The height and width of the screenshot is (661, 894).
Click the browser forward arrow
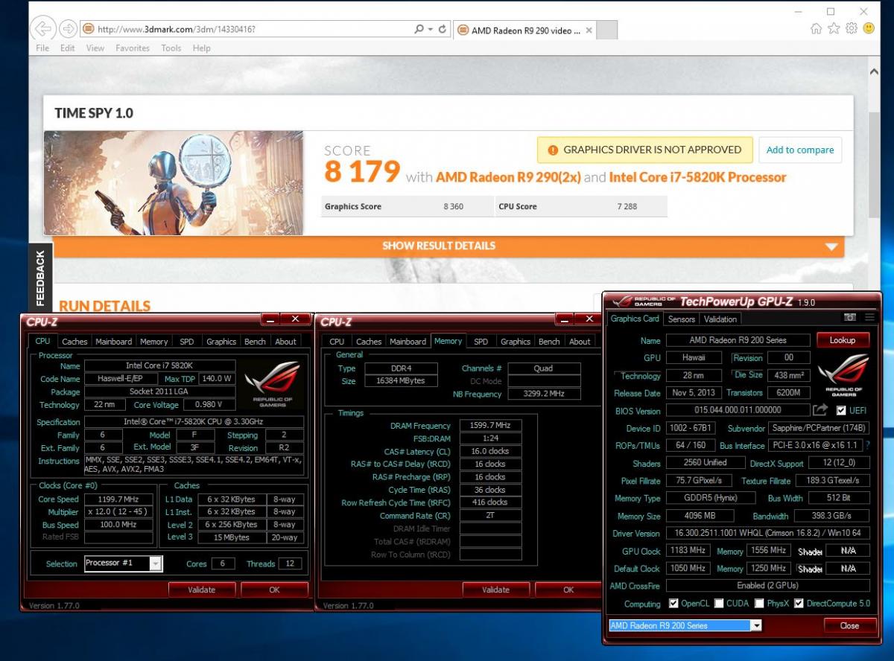point(68,29)
